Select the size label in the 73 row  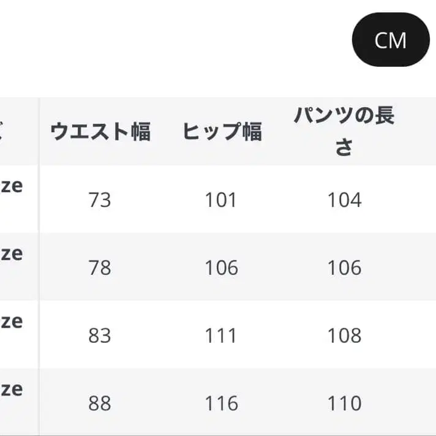pos(12,186)
